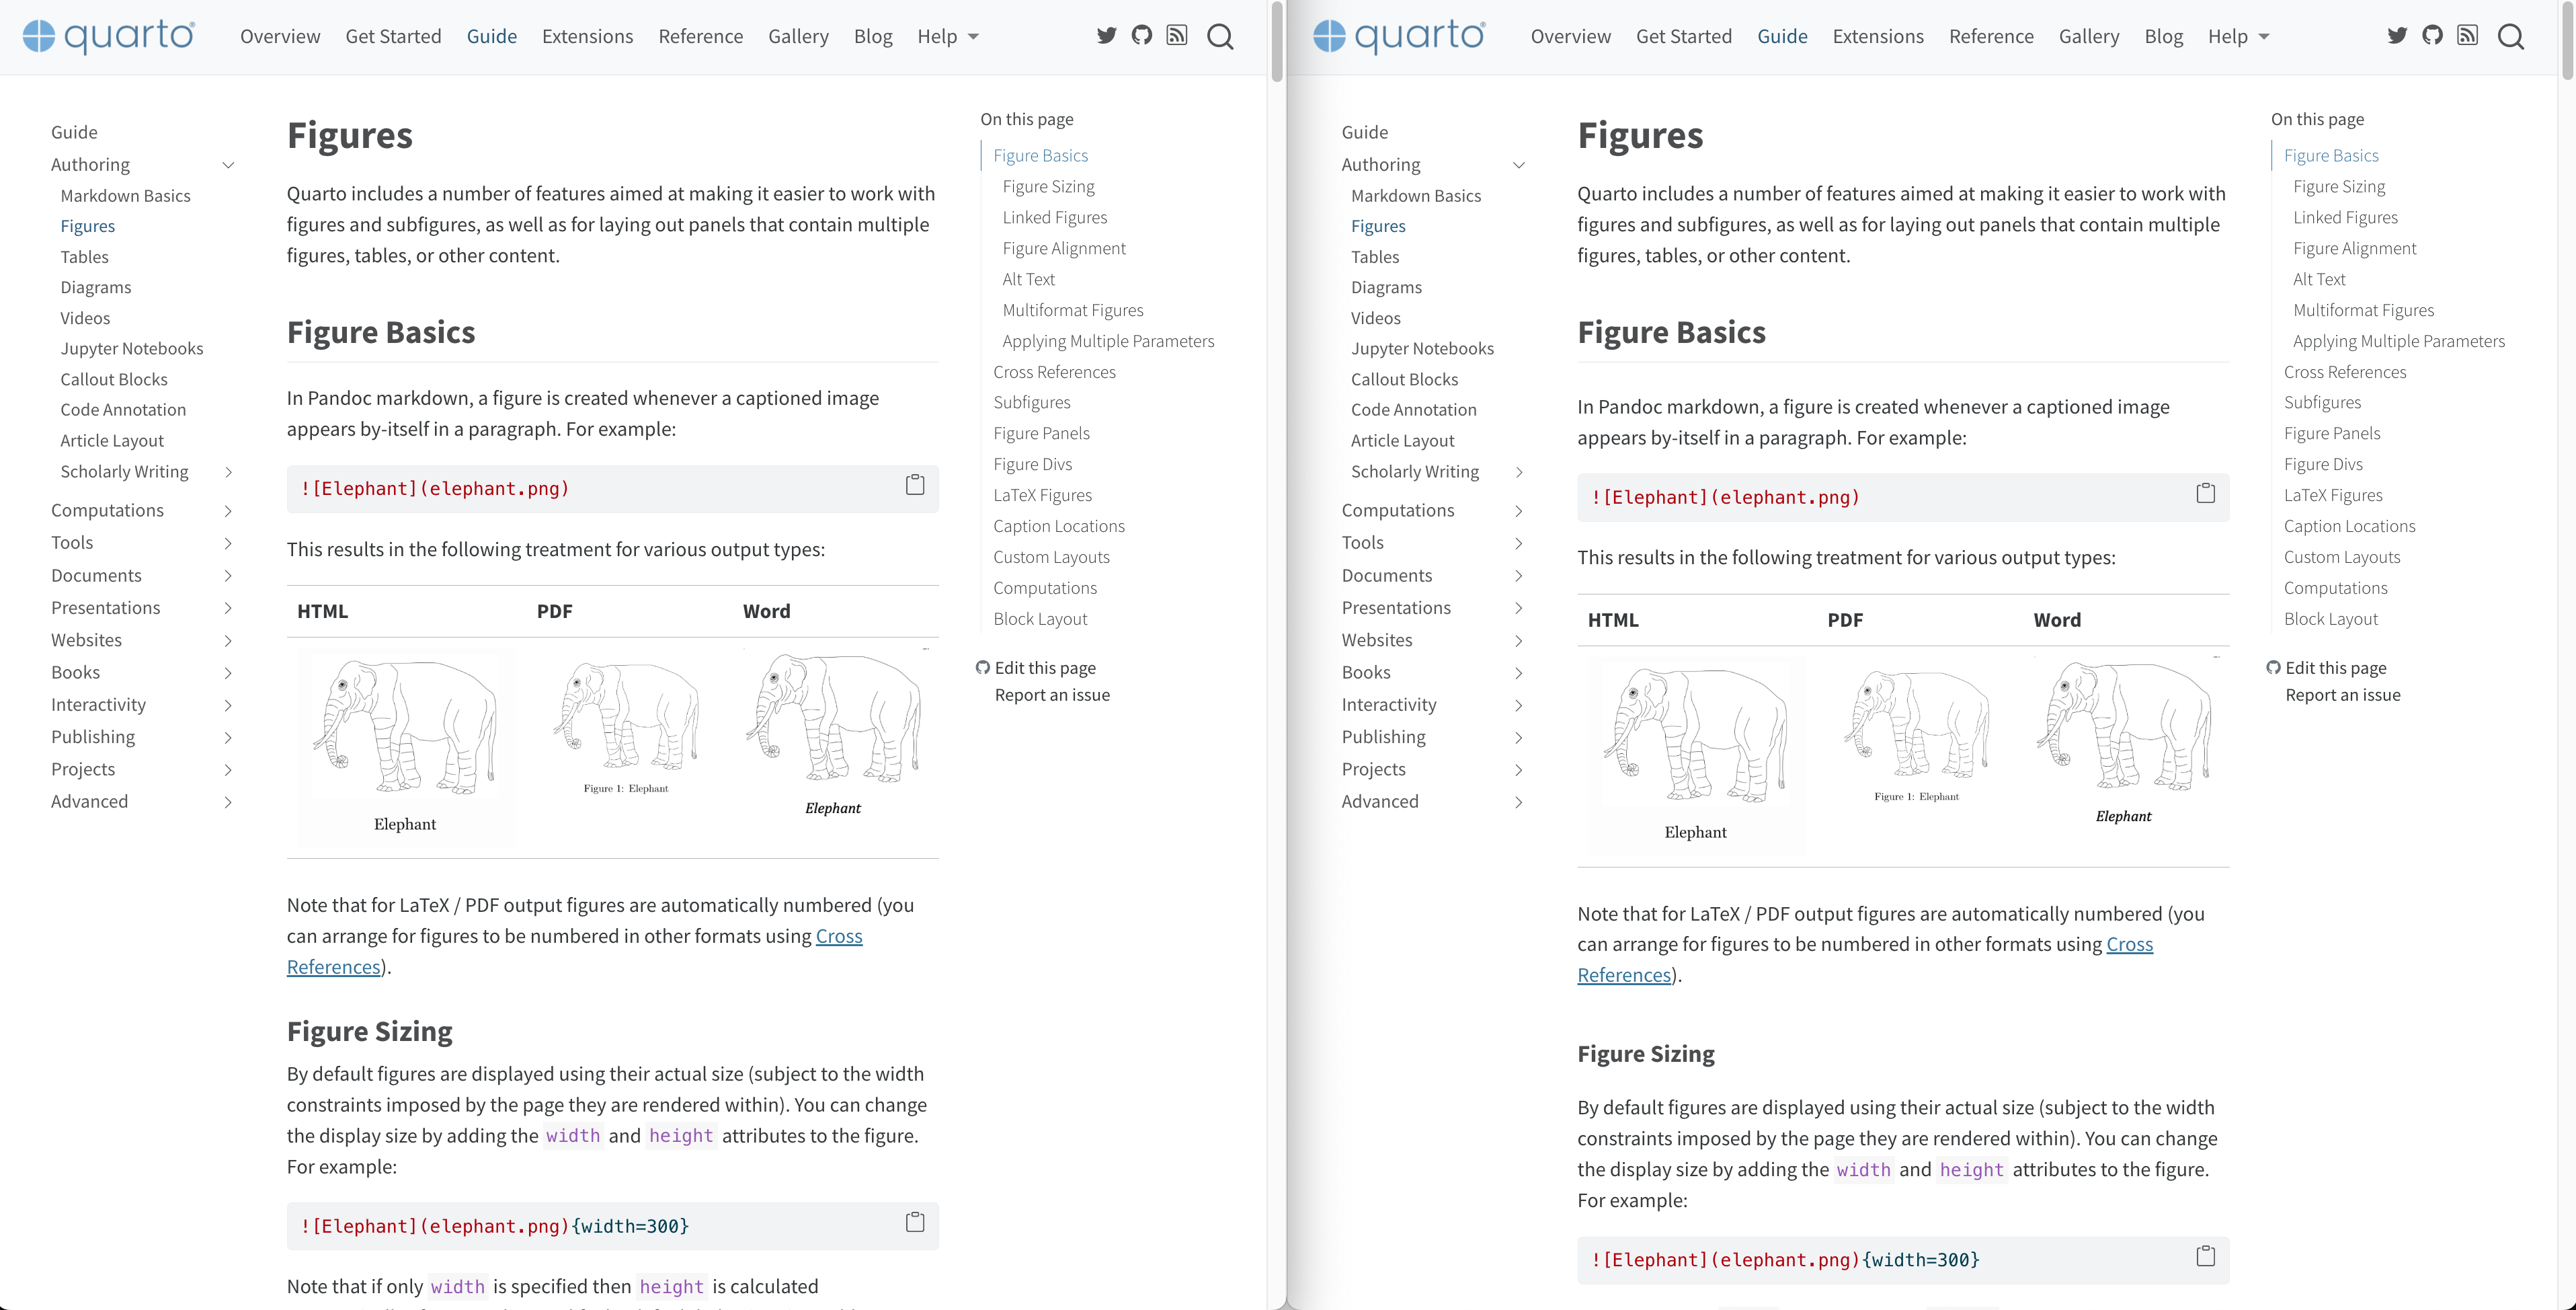Open Code Annotation in right window sidebar
Viewport: 2576px width, 1310px height.
pos(1413,409)
